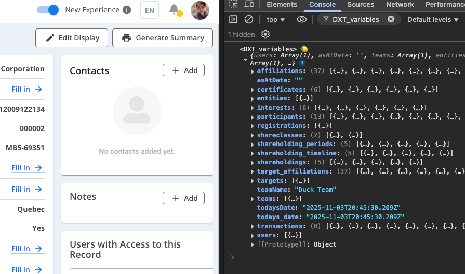Open the Default levels dropdown
This screenshot has width=465, height=274.
pos(433,20)
